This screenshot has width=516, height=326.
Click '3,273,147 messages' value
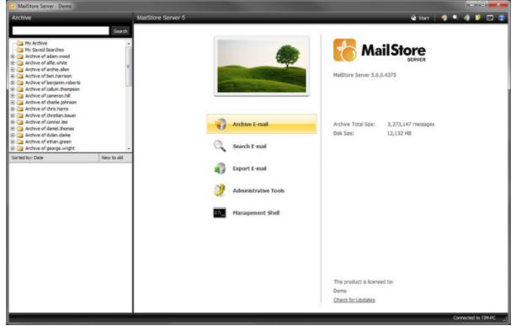click(411, 124)
